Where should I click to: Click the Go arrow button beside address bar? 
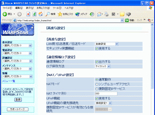pyautogui.click(x=127, y=20)
